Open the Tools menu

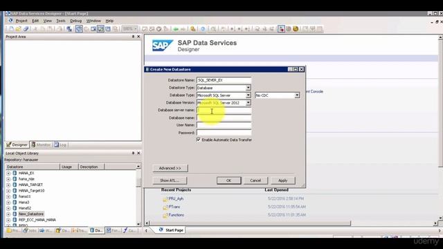tap(61, 21)
